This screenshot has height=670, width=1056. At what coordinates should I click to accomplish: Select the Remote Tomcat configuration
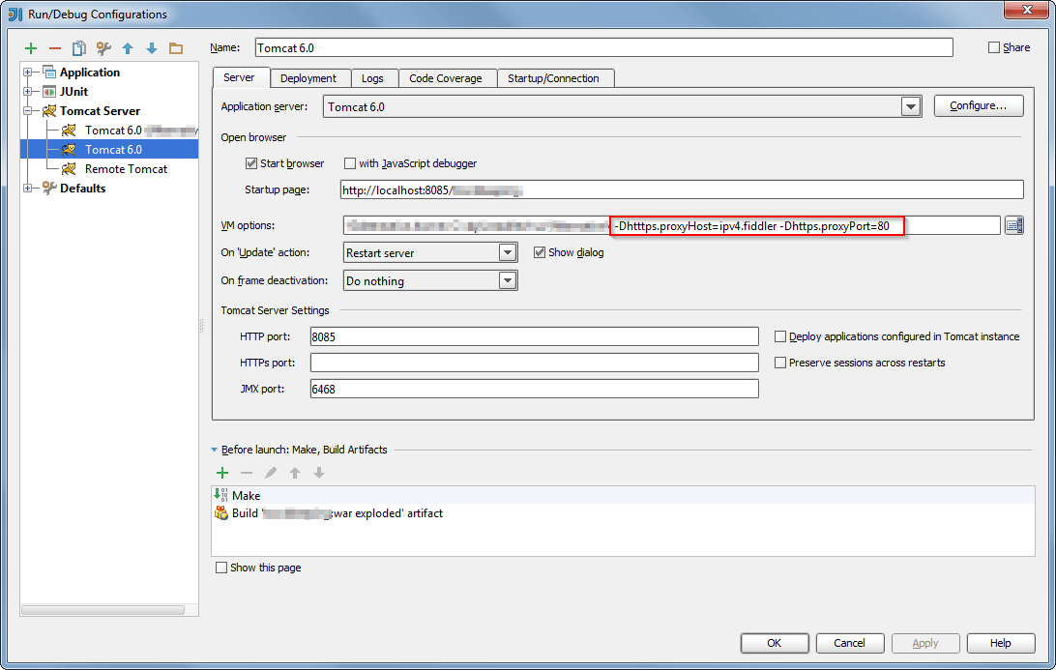(126, 168)
